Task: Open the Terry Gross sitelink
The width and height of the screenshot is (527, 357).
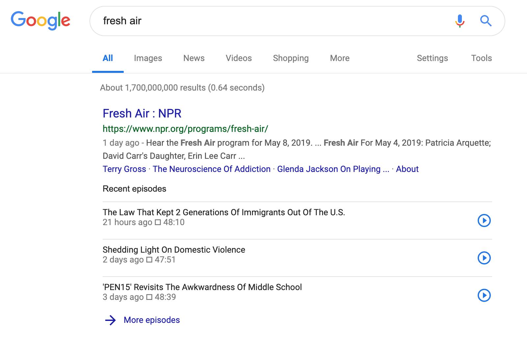Action: coord(124,169)
